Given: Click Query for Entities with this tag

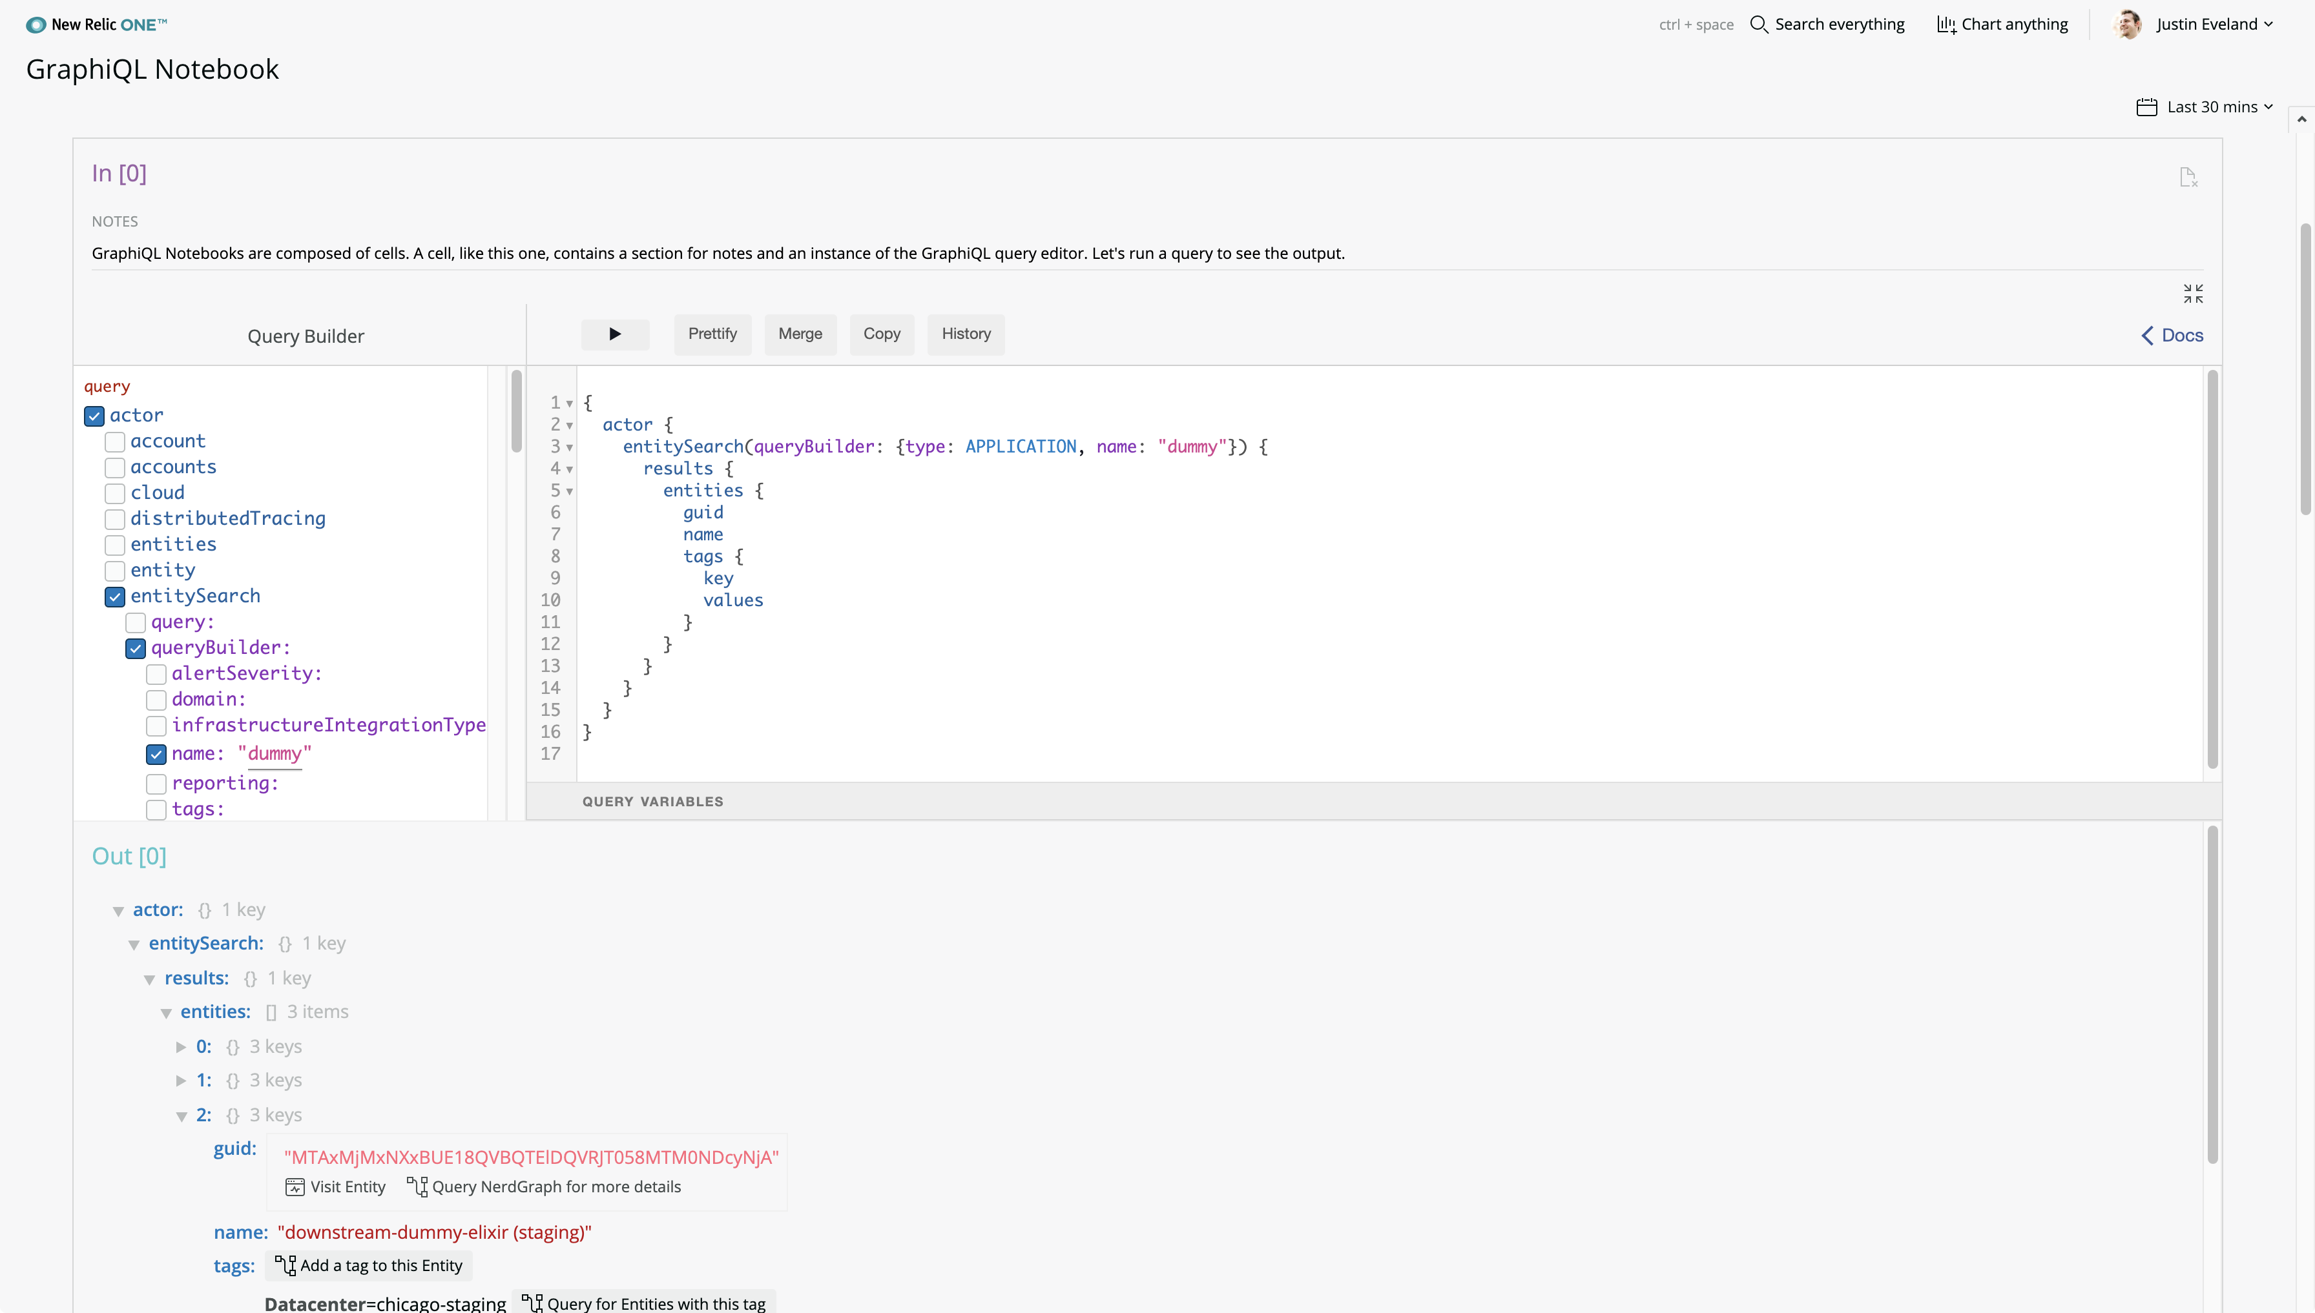Looking at the screenshot, I should [644, 1303].
